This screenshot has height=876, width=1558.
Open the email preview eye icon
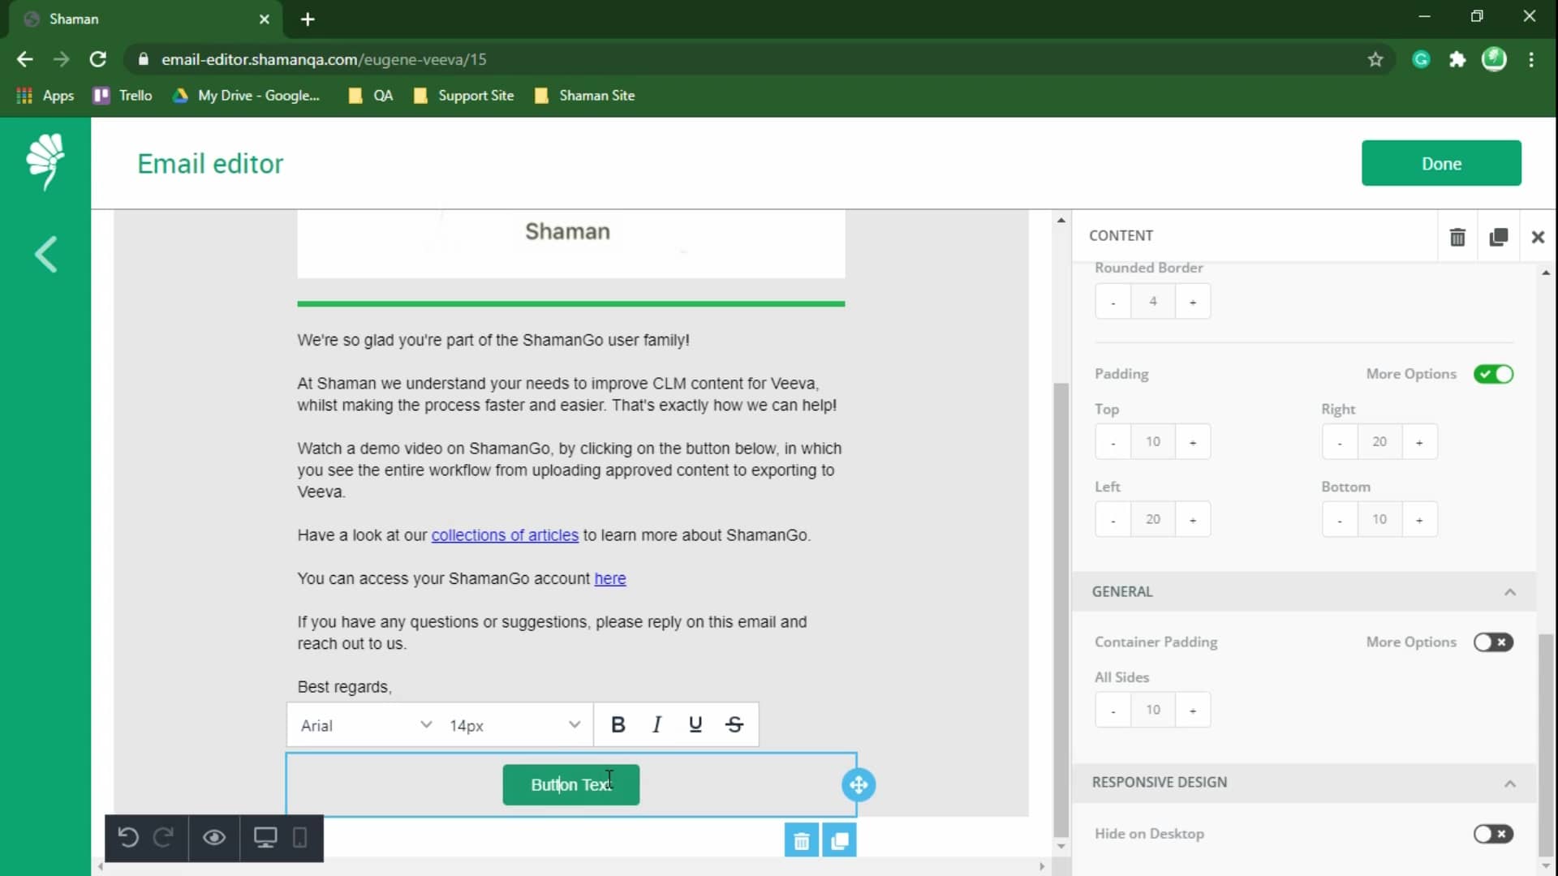[213, 838]
